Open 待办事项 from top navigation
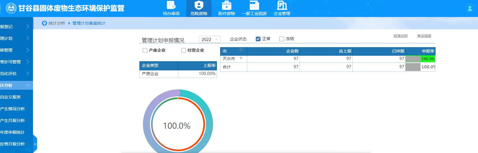The width and height of the screenshot is (478, 153). tap(171, 8)
